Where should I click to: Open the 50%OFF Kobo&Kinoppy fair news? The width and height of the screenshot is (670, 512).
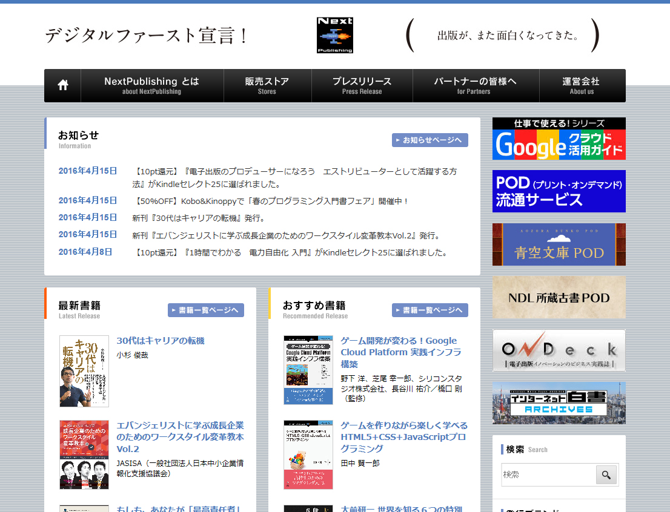click(271, 201)
